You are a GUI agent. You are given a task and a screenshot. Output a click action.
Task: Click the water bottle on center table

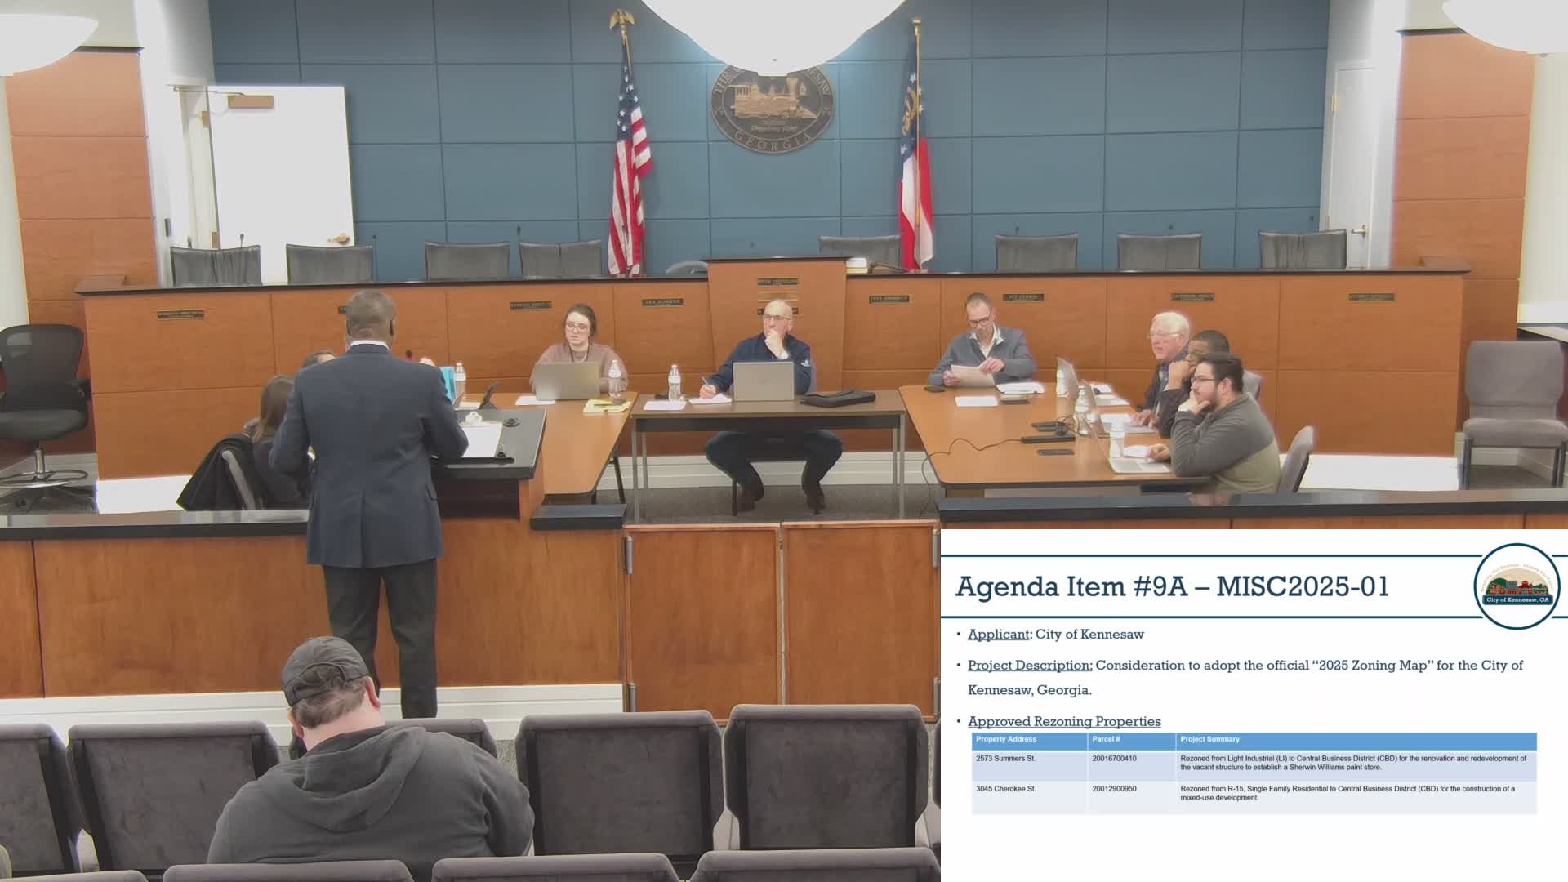[x=674, y=383]
